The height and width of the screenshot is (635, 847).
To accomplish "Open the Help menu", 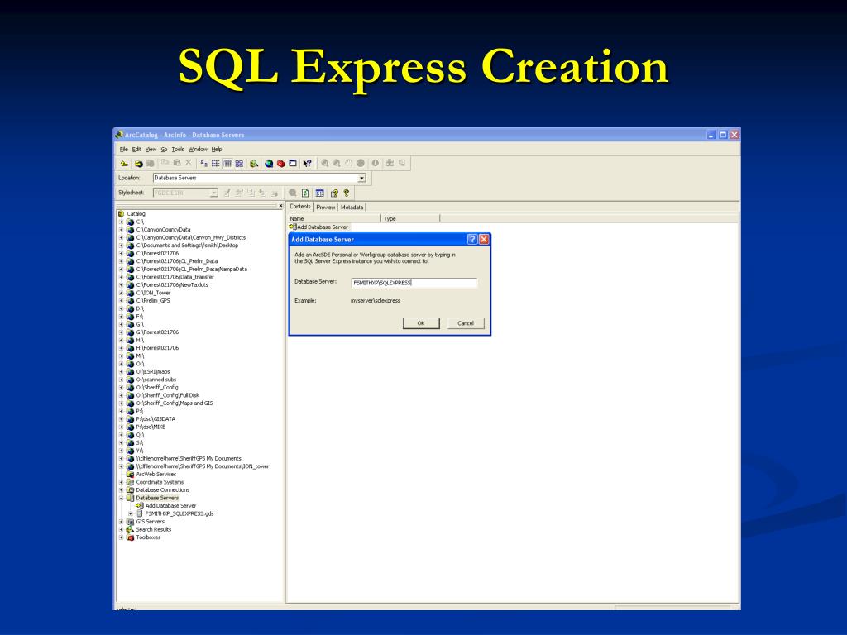I will pyautogui.click(x=217, y=150).
